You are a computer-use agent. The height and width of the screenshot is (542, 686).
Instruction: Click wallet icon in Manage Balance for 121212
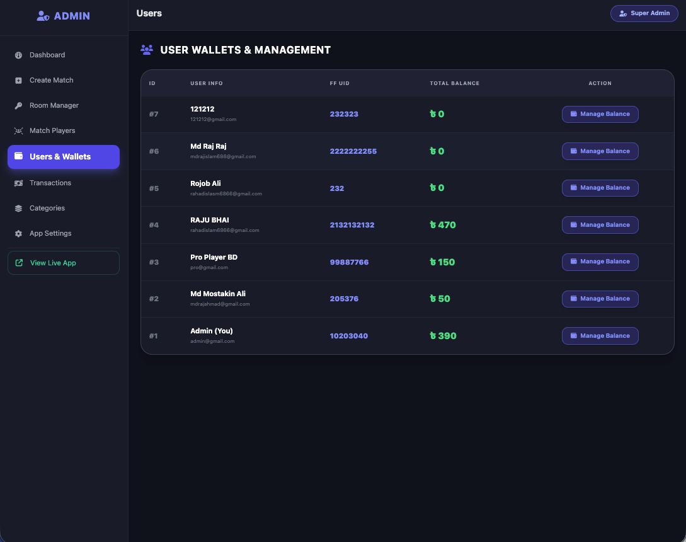point(574,114)
